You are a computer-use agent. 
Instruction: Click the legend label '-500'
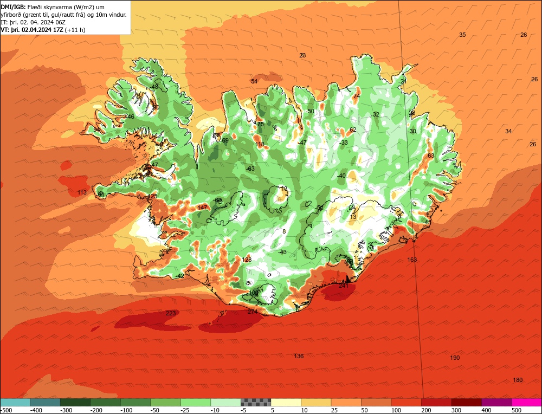[x=6, y=410]
